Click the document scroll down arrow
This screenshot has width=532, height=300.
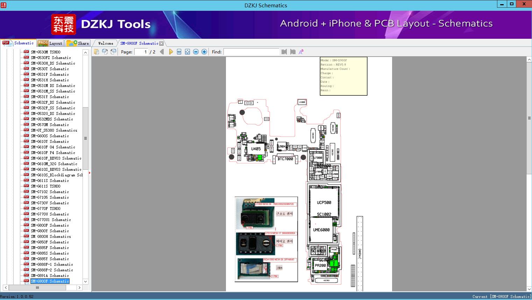pyautogui.click(x=529, y=289)
